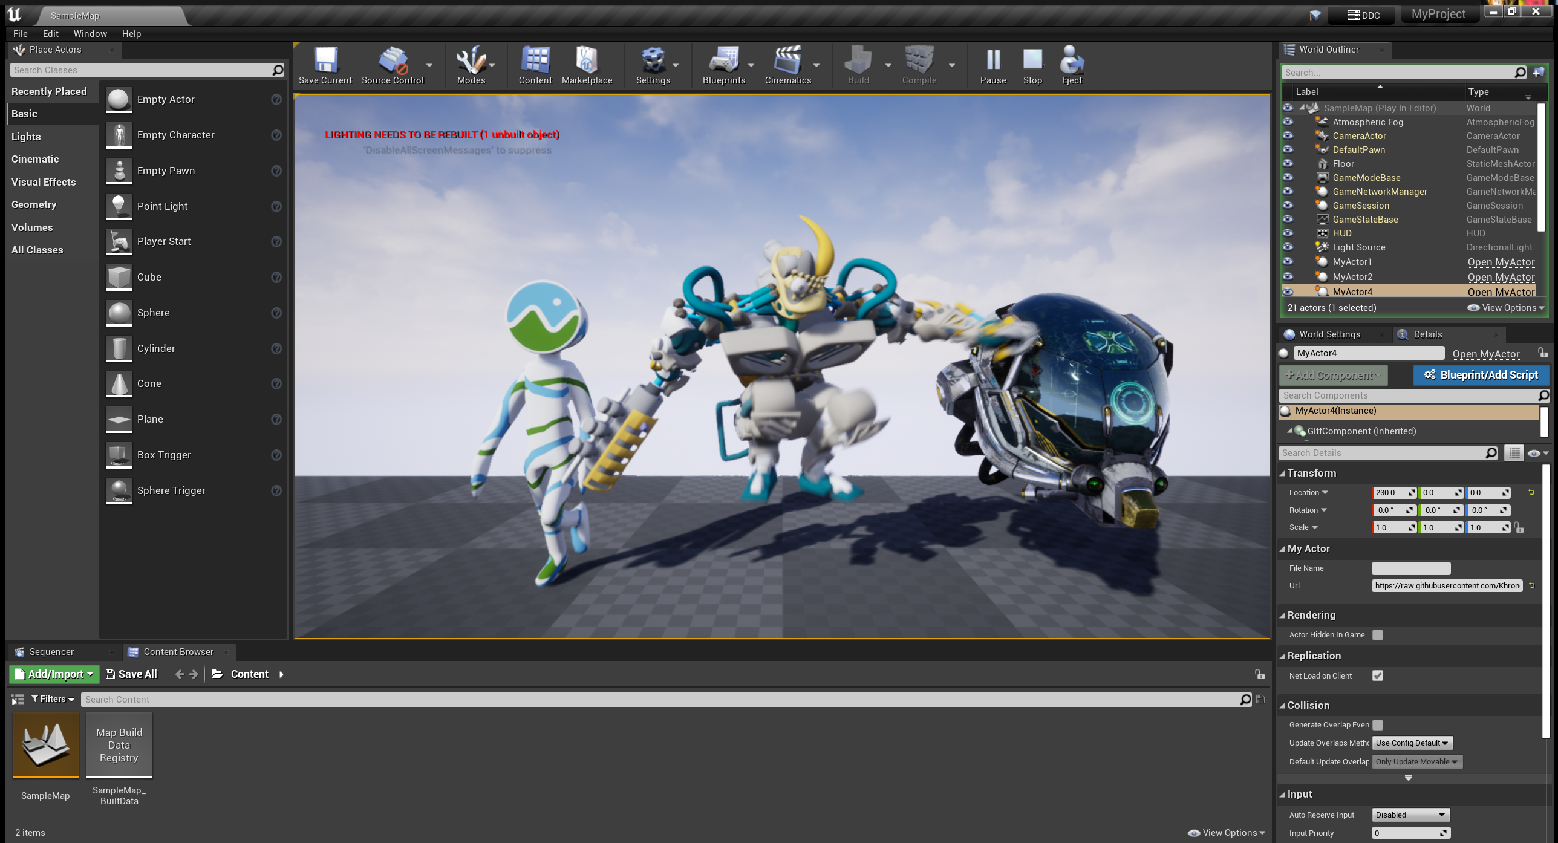Toggle visibility of Floor actor
Image resolution: width=1558 pixels, height=843 pixels.
(1288, 164)
